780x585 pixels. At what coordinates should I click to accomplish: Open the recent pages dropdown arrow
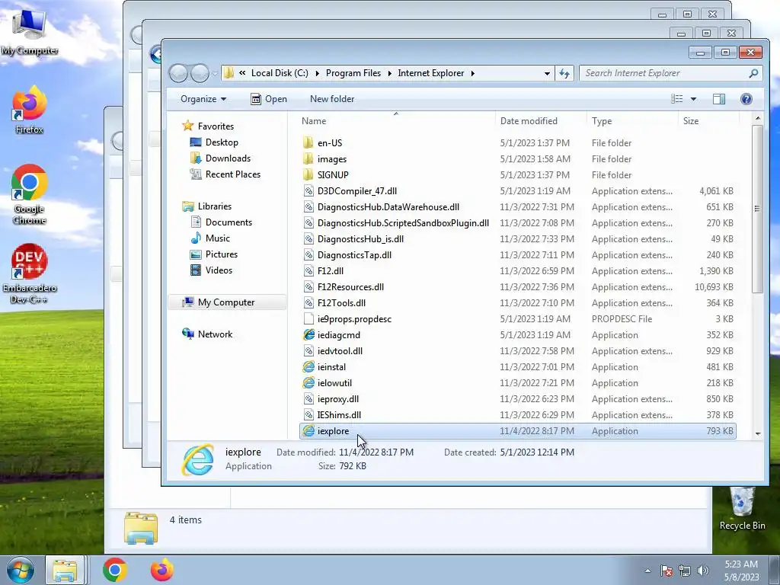[x=214, y=74]
